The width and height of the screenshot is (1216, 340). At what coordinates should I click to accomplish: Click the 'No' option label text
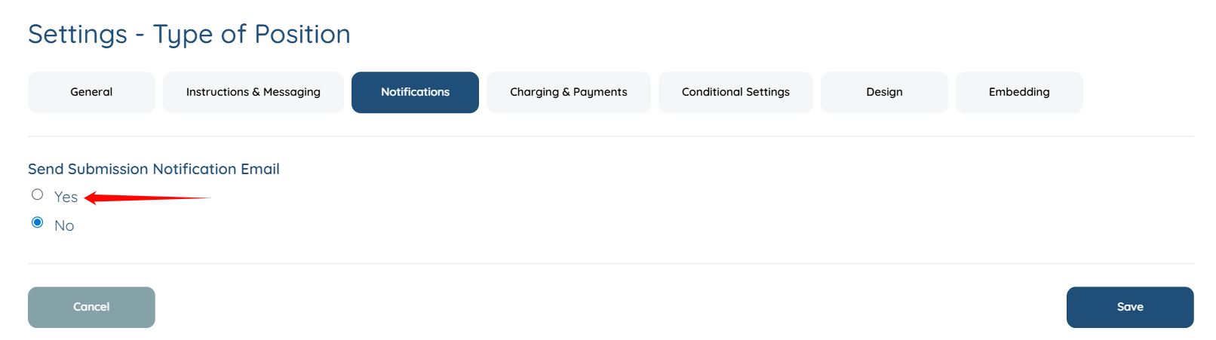pos(64,225)
